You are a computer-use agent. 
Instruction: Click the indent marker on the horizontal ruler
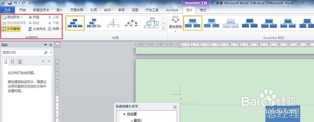180,45
